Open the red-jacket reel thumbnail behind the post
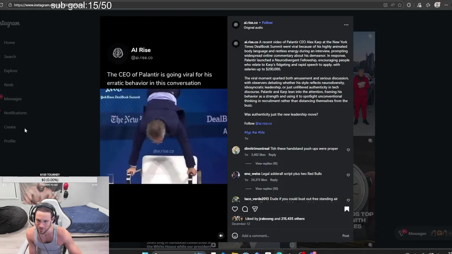The width and height of the screenshot is (452, 254). pyautogui.click(x=364, y=84)
